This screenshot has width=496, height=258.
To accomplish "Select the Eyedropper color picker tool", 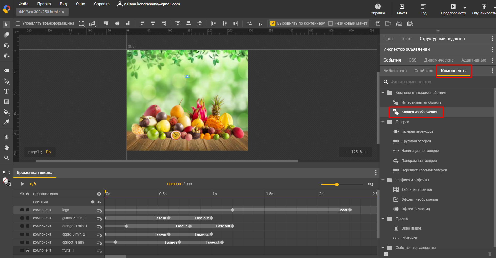I will [6, 122].
